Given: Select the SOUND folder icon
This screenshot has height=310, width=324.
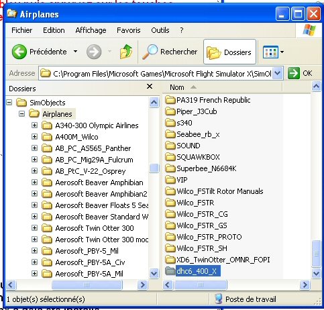Looking at the screenshot, I should click(x=170, y=146).
